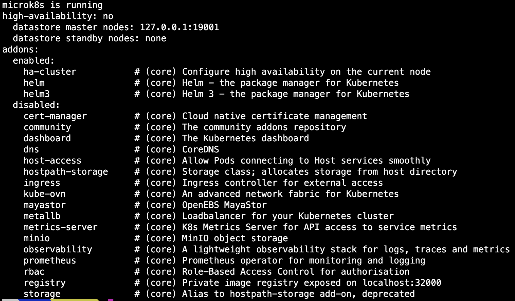515x301 pixels.
Task: Select the minio addon name
Action: tap(36, 238)
